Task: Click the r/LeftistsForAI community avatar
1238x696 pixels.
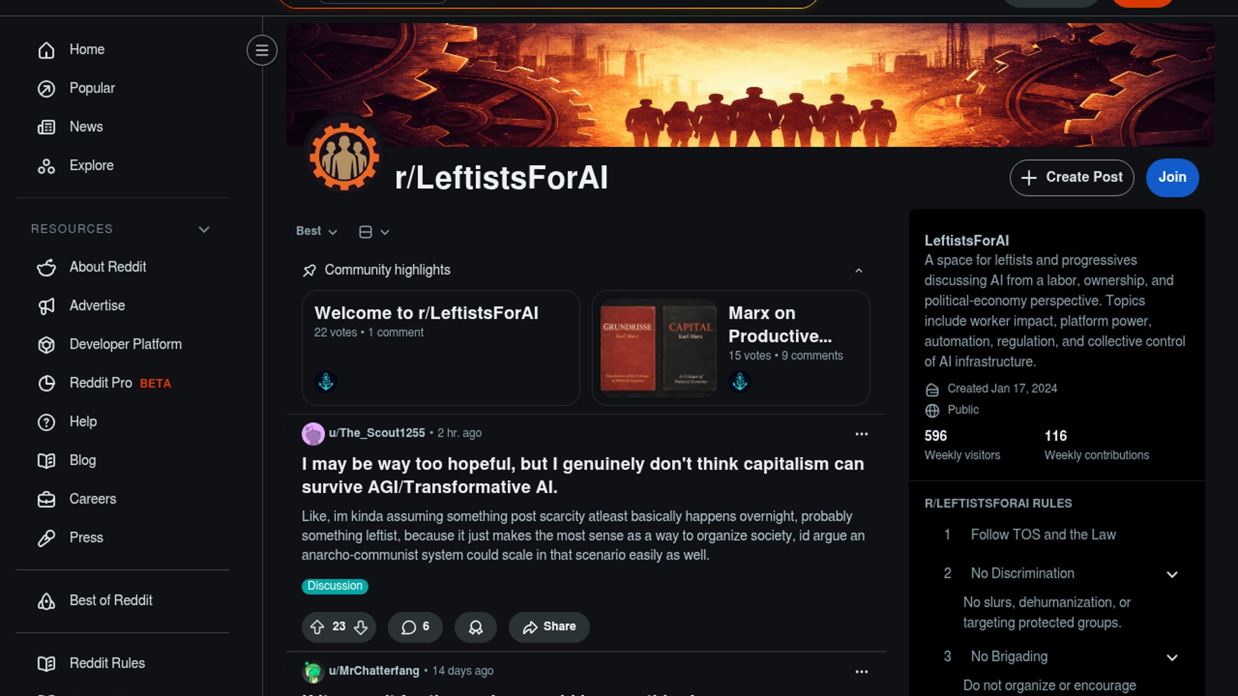Action: (344, 157)
